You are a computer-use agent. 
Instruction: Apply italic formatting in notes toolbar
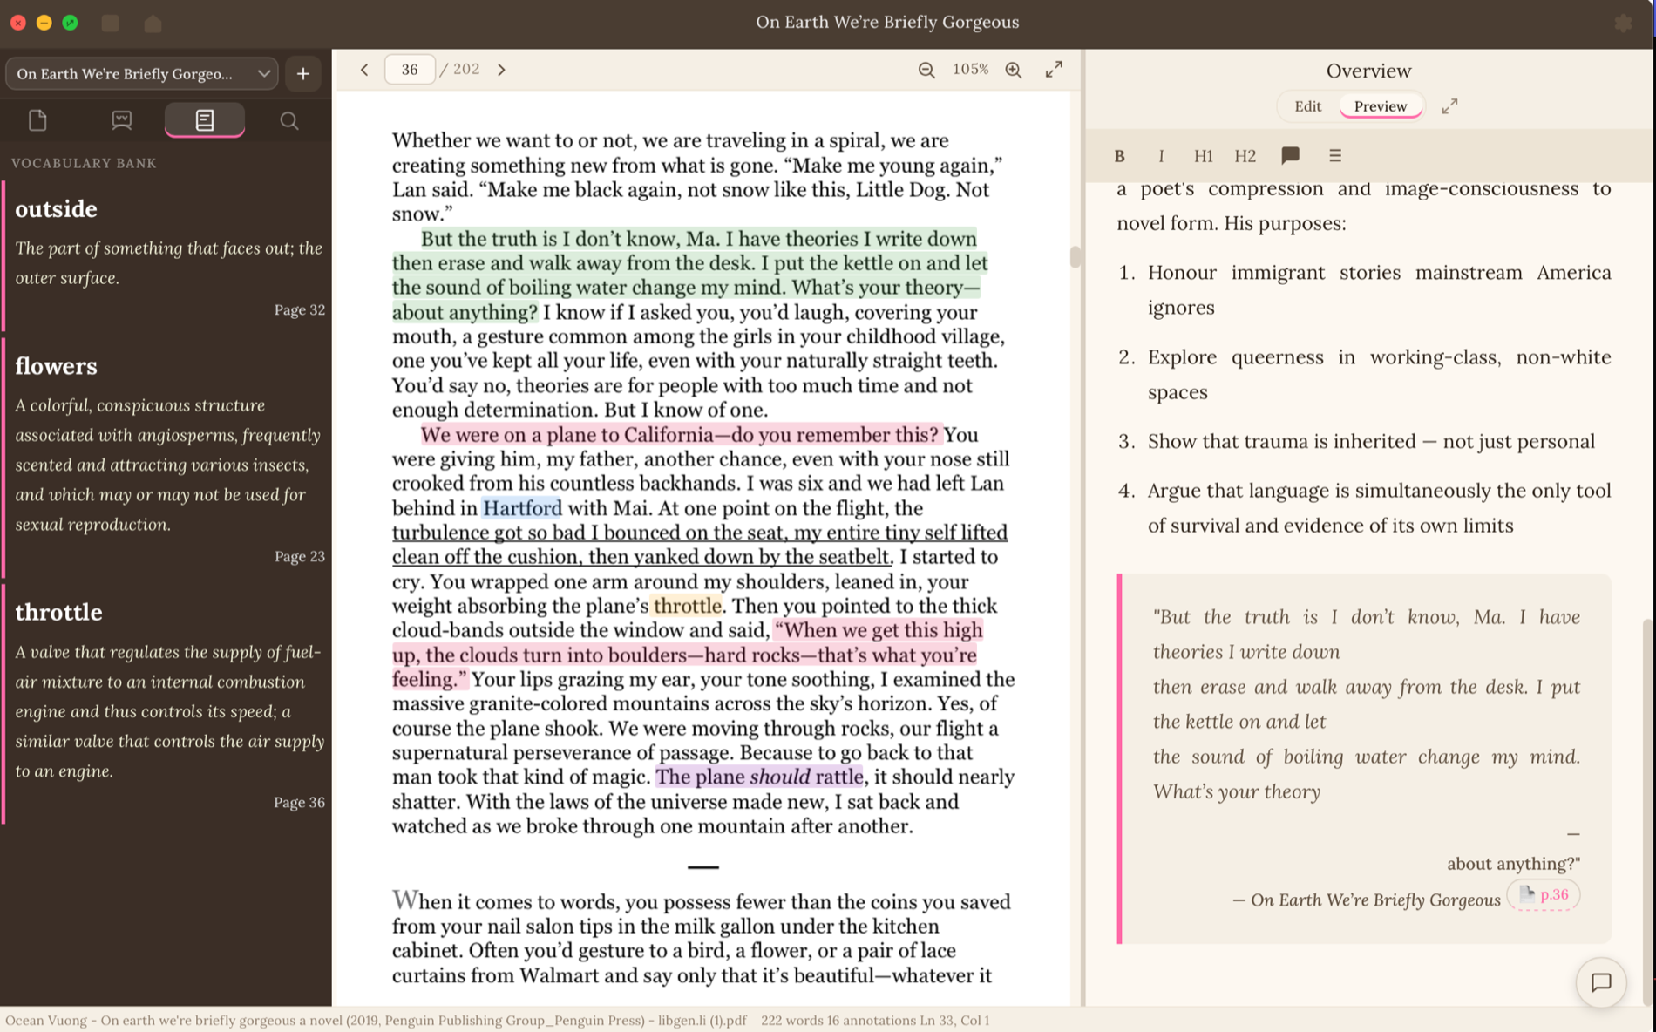1161,156
